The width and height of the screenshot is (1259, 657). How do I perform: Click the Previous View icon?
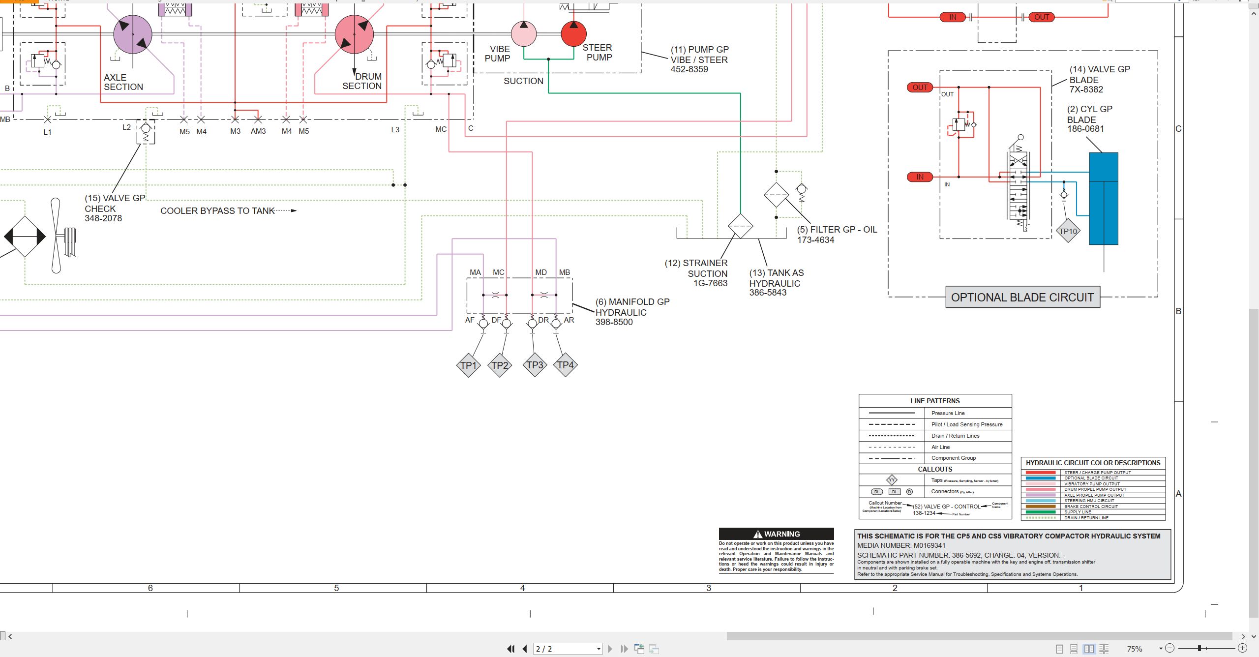(639, 649)
